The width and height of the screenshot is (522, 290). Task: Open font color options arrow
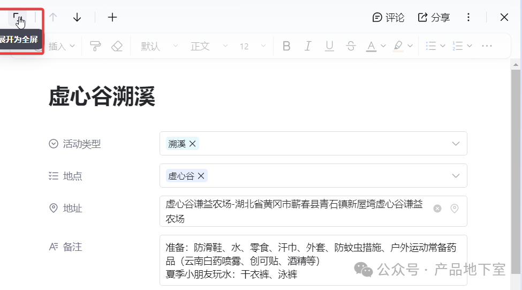coord(383,46)
